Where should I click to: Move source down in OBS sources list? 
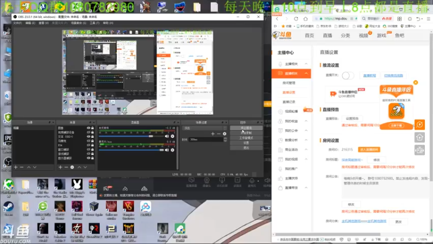(85, 167)
